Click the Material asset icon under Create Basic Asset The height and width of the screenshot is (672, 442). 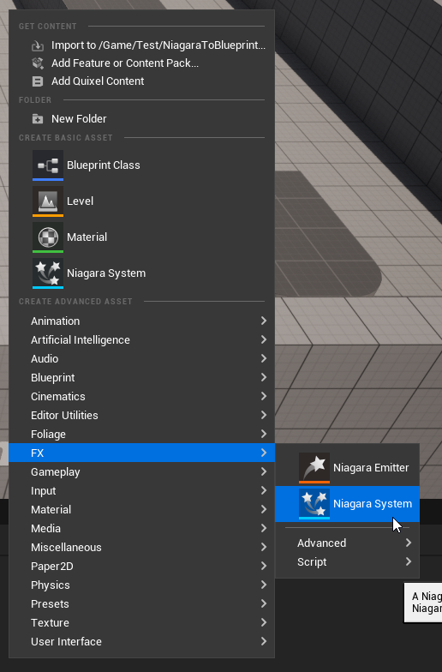[x=48, y=237]
